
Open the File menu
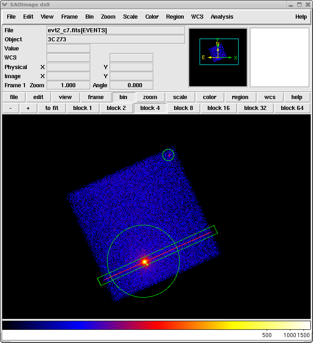[11, 17]
